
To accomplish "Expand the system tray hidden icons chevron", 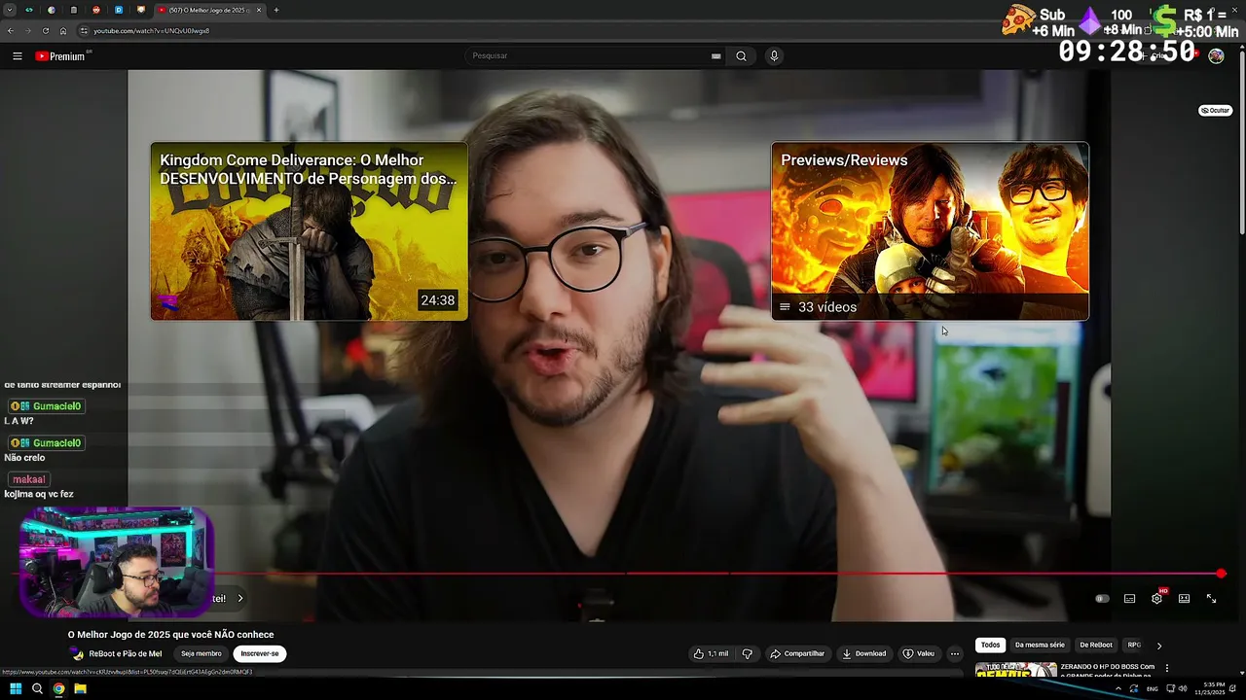I will (x=1118, y=689).
